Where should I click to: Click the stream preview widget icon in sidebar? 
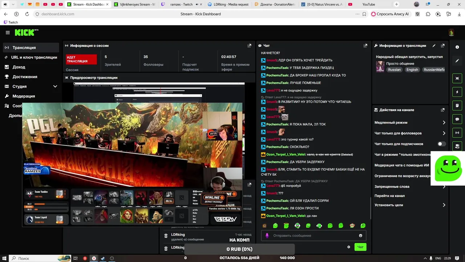(457, 78)
